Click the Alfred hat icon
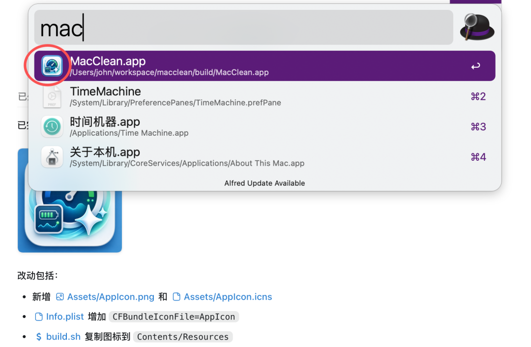 click(x=477, y=28)
